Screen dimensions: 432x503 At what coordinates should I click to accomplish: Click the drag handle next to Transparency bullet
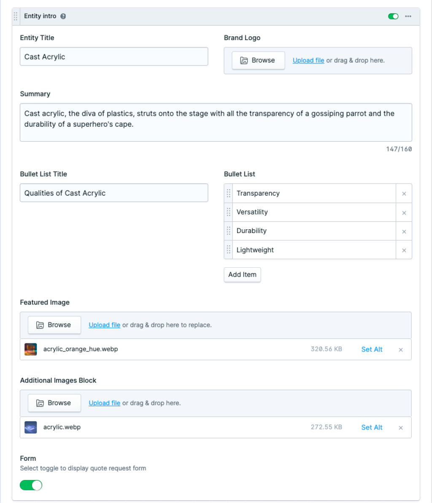tap(228, 193)
